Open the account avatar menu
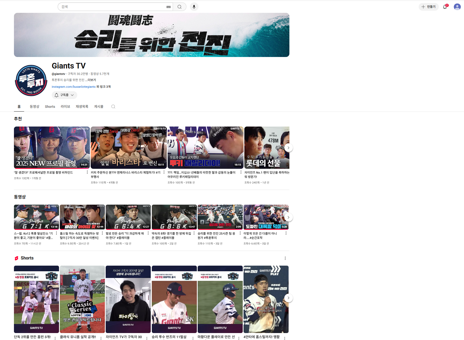 pyautogui.click(x=457, y=7)
